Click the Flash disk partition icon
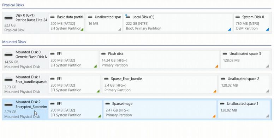This screenshot has height=138, width=274. [x=103, y=54]
